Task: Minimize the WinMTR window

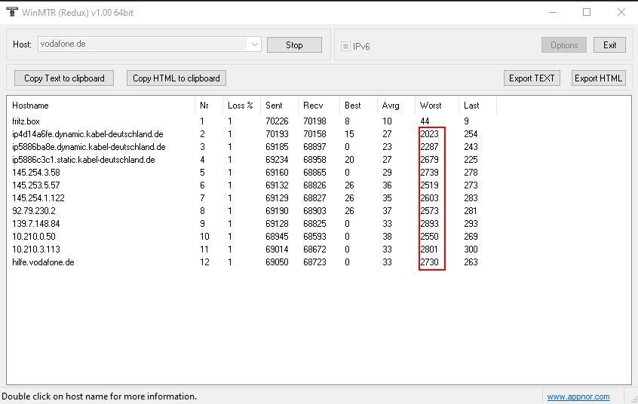Action: coord(553,12)
